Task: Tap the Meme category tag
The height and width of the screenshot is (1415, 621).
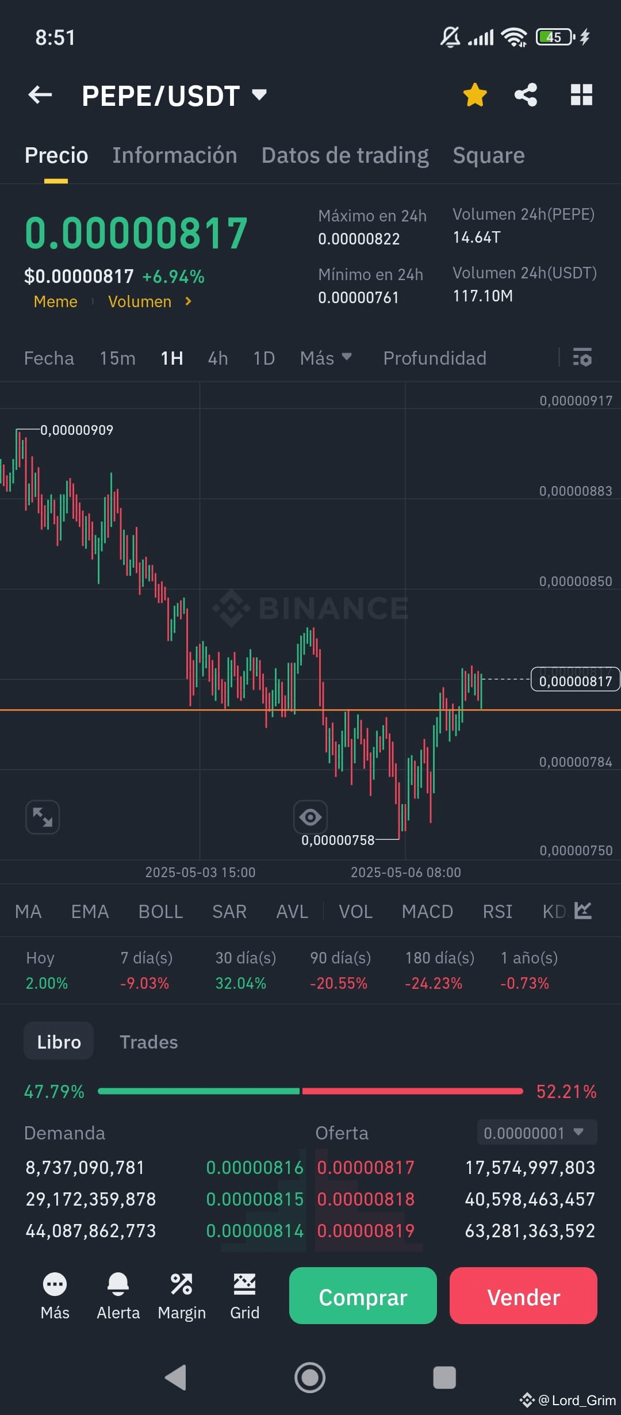Action: pos(55,301)
